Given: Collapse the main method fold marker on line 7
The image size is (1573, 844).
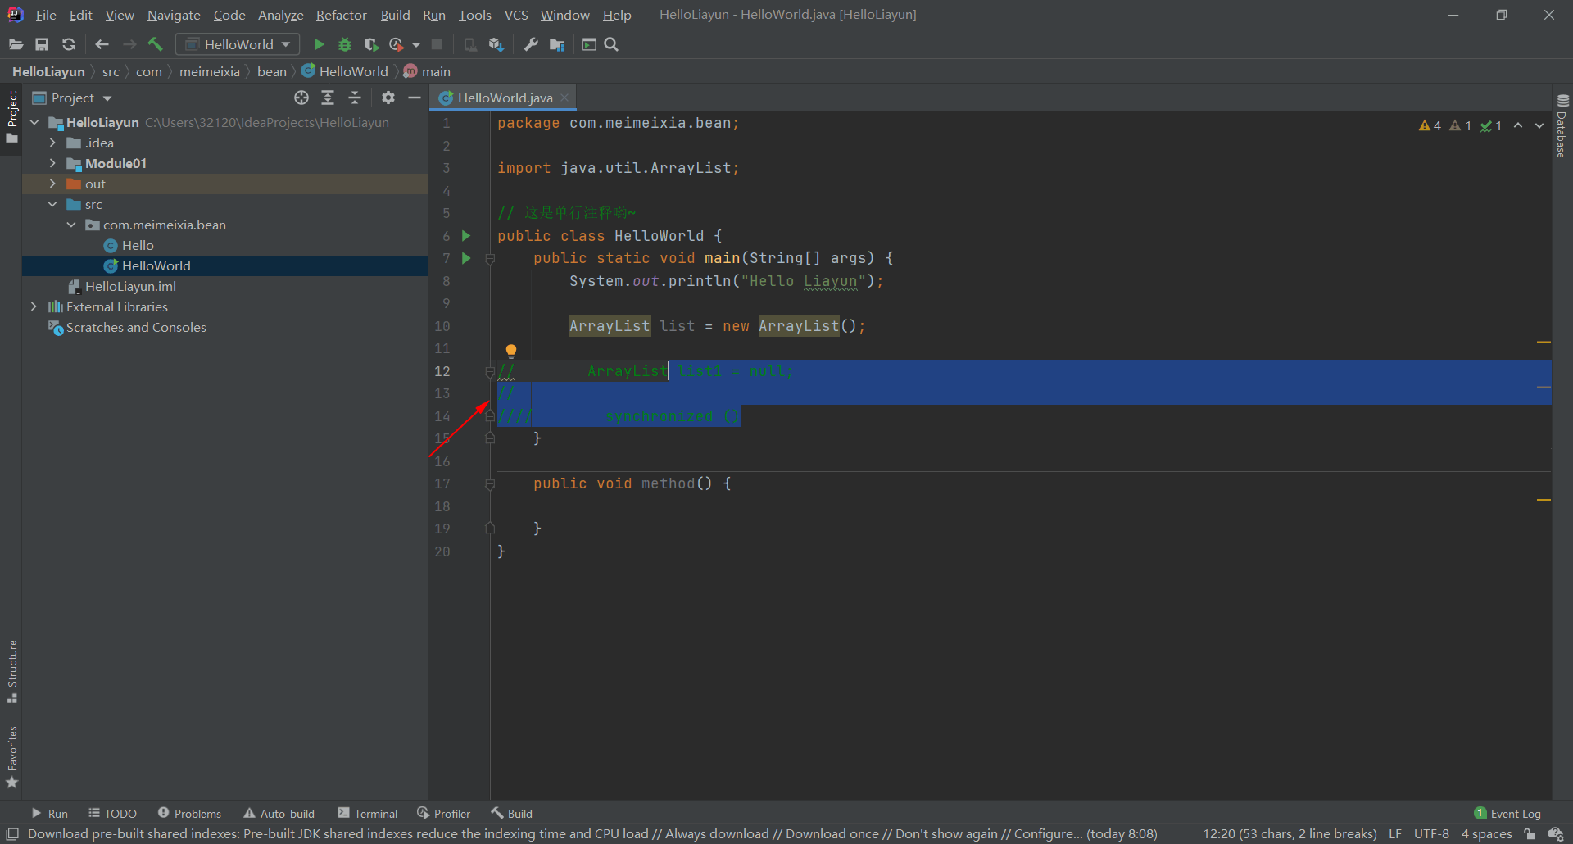Looking at the screenshot, I should click(x=490, y=259).
